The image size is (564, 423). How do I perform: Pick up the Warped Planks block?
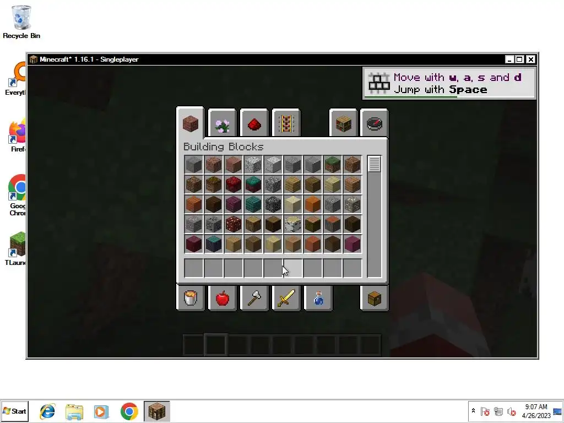(253, 204)
